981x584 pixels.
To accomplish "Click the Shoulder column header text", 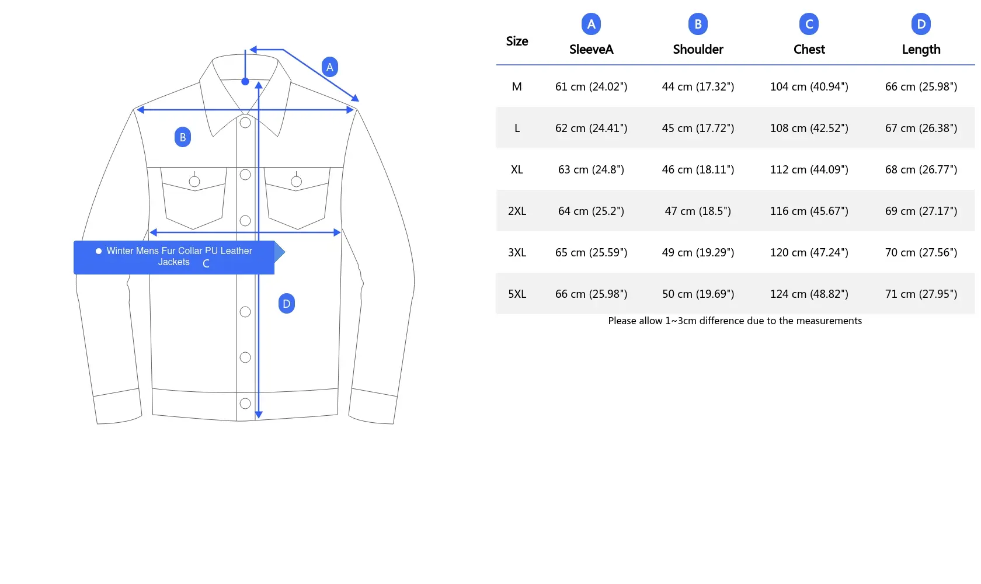I will [698, 50].
